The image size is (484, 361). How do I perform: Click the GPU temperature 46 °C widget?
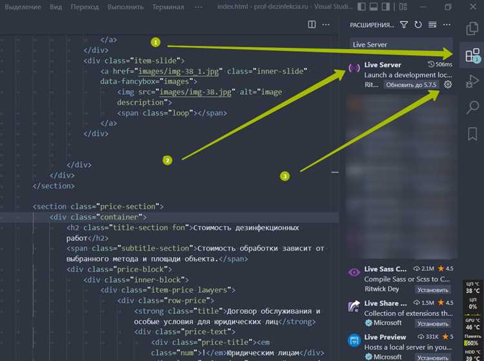click(472, 324)
